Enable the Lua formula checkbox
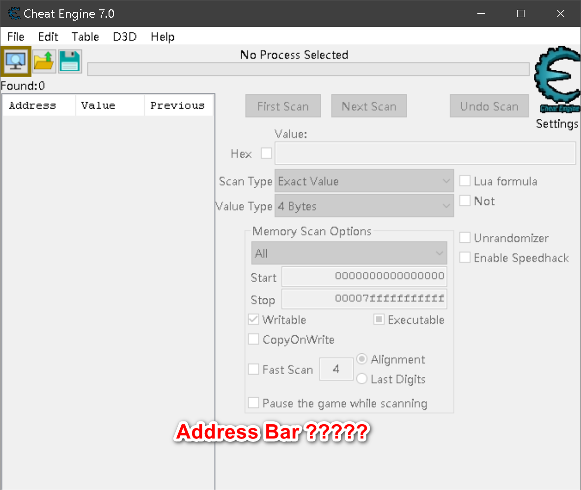 [x=465, y=181]
